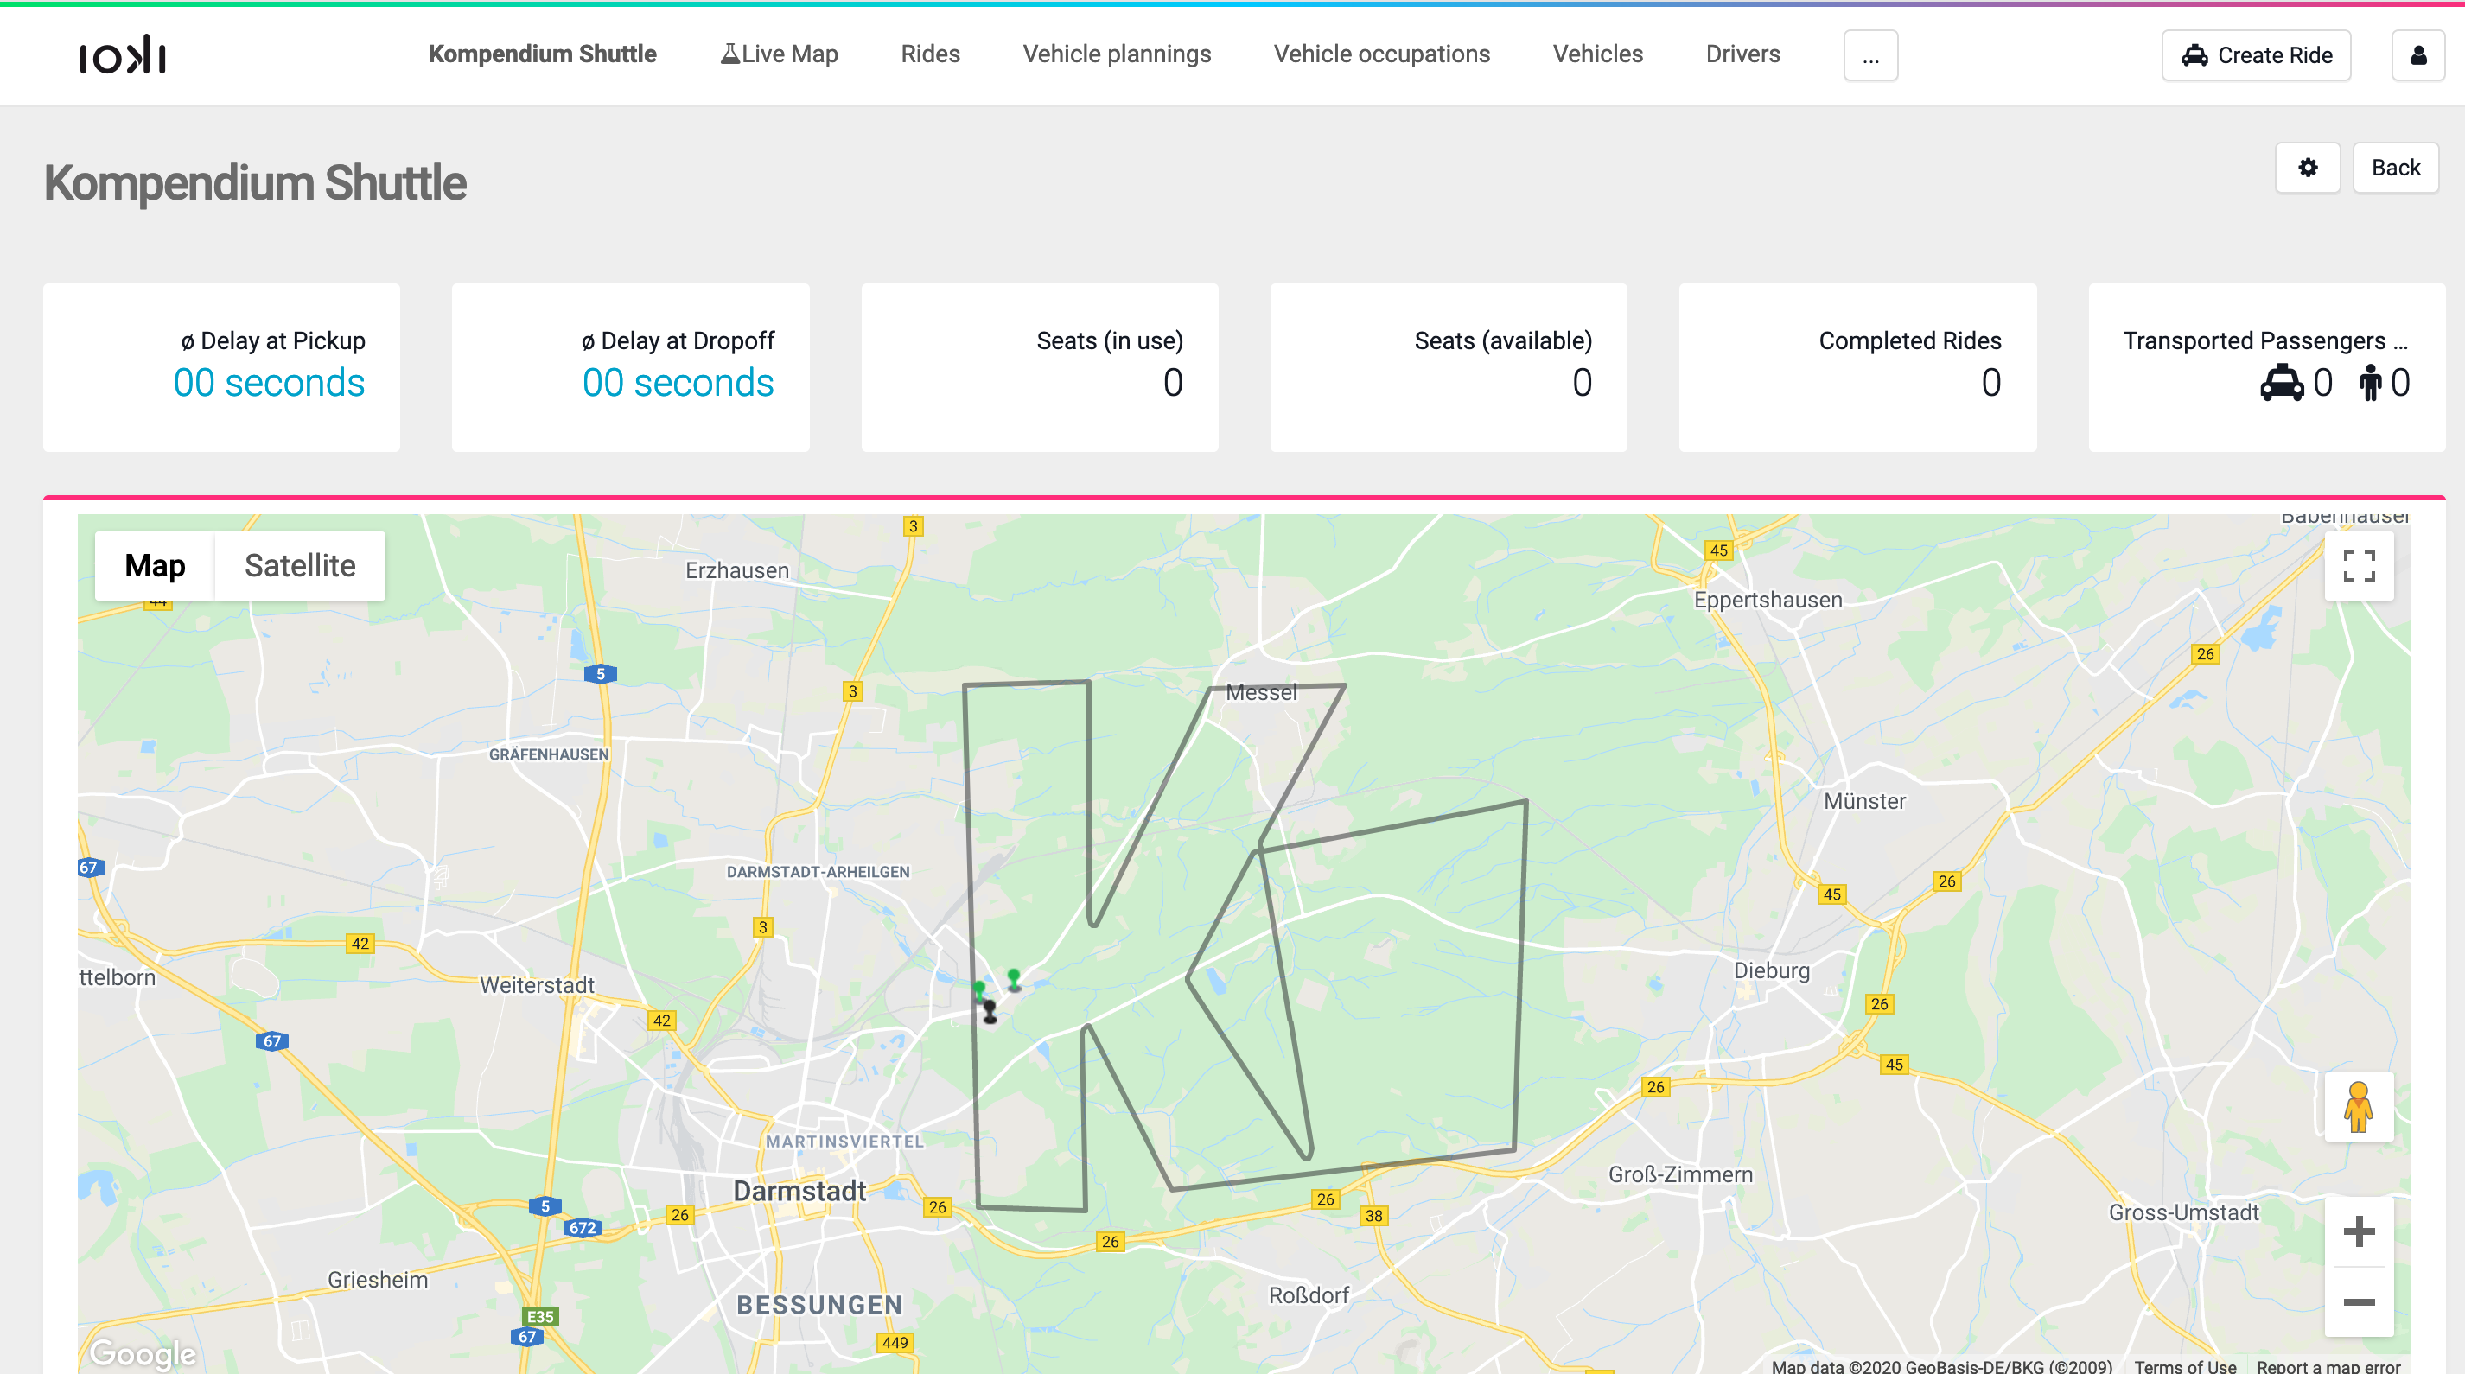Click Erzhausen label on map
Screen dimensions: 2465x1374
(736, 570)
